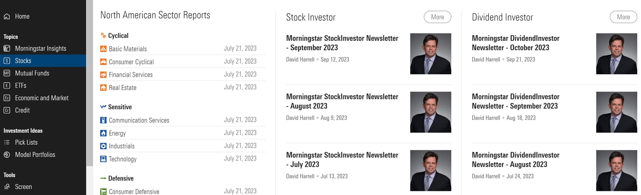Open the Technology sector report

(123, 159)
